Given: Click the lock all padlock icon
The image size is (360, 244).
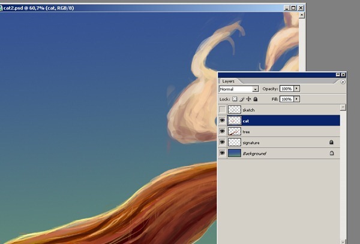Looking at the screenshot, I should coord(255,99).
